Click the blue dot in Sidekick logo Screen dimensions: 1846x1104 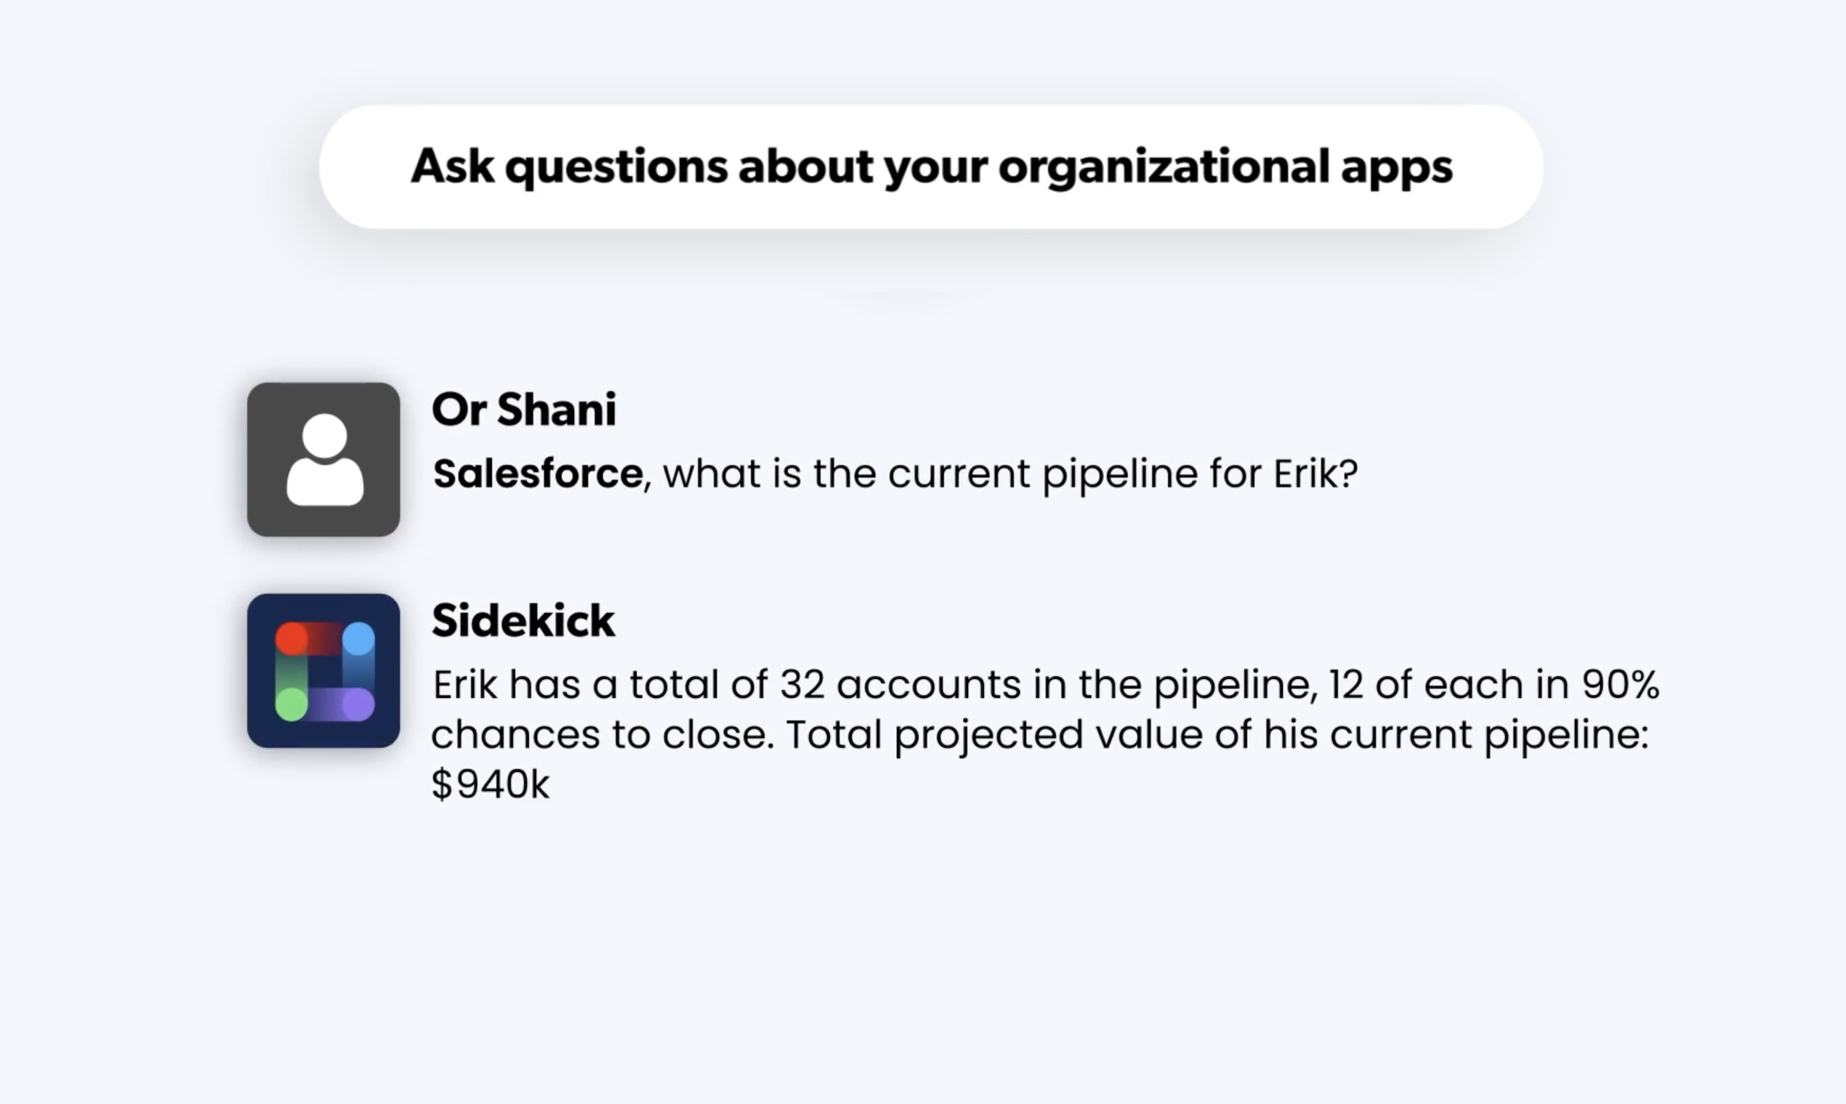coord(359,639)
